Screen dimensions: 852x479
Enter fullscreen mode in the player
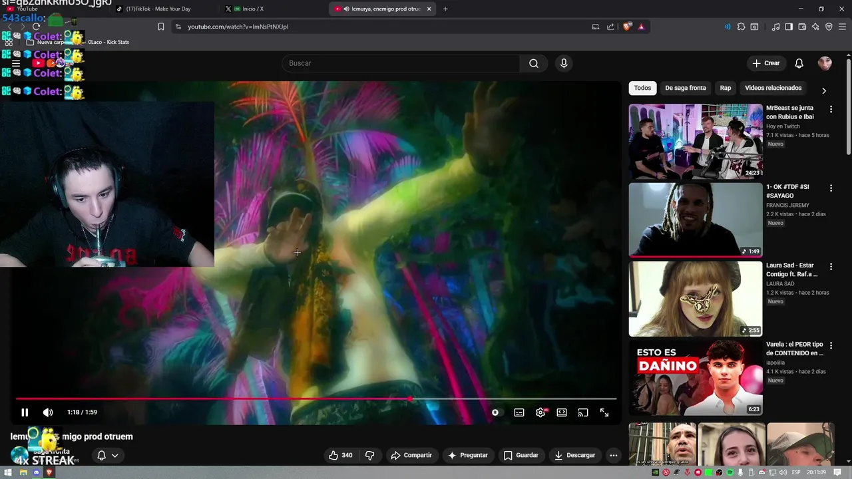point(604,412)
